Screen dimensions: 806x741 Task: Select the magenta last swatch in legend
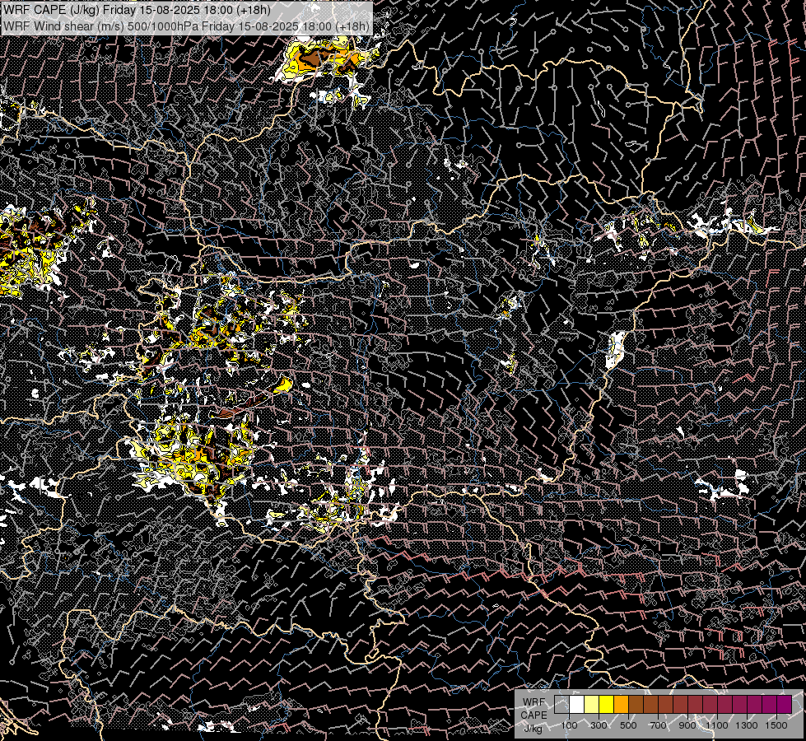(x=785, y=704)
